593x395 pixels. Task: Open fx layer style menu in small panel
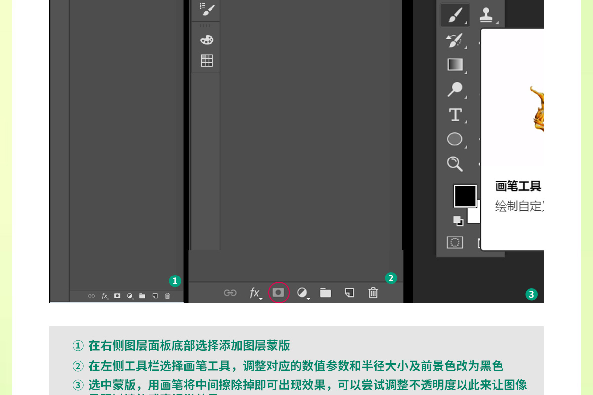tap(105, 296)
